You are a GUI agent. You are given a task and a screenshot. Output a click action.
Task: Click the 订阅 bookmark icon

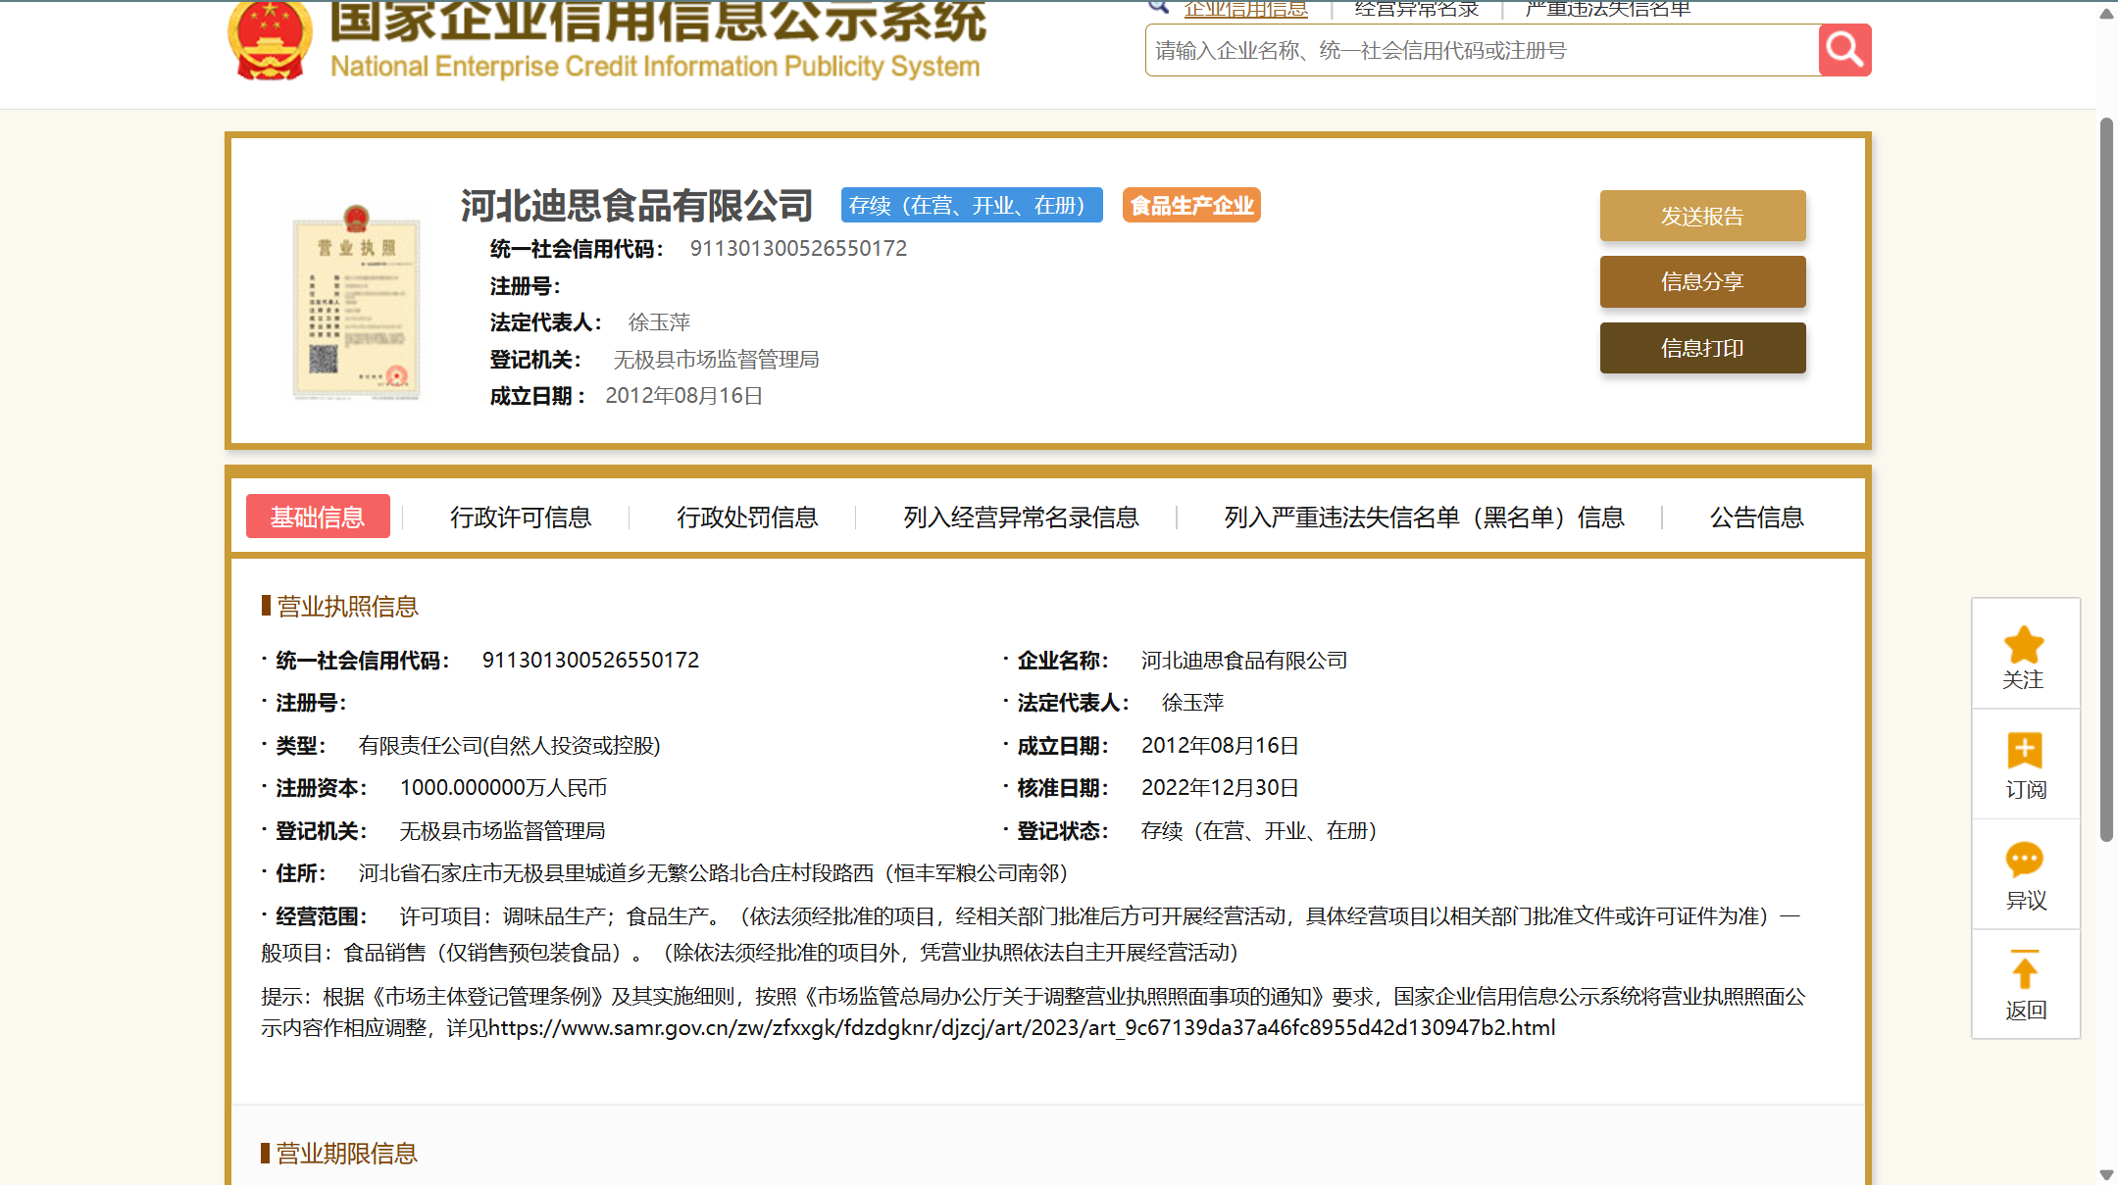point(2024,751)
